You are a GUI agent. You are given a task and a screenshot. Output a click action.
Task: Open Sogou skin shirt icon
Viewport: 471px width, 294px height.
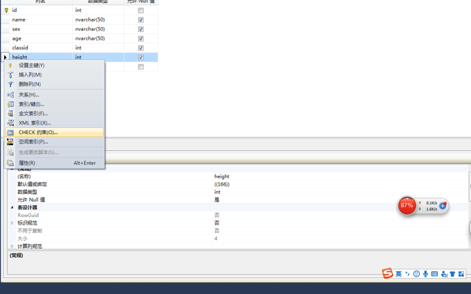point(452,274)
